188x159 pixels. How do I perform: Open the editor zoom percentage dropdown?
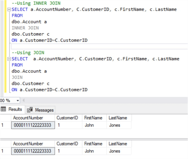tap(18, 101)
